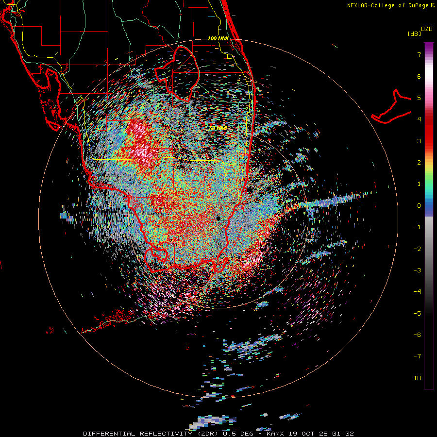Click the DIFFERENTIAL REFLECTIVITY (ZDR) caption text
The image size is (437, 437).
(x=151, y=434)
